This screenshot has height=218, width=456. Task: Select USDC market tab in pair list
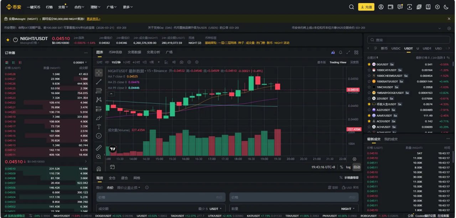pos(396,48)
